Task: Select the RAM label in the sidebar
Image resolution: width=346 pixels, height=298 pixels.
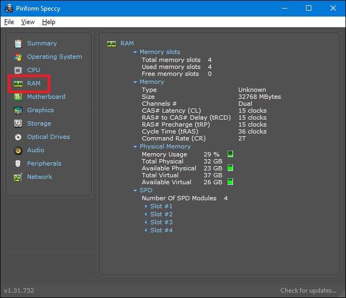Action: [x=34, y=83]
